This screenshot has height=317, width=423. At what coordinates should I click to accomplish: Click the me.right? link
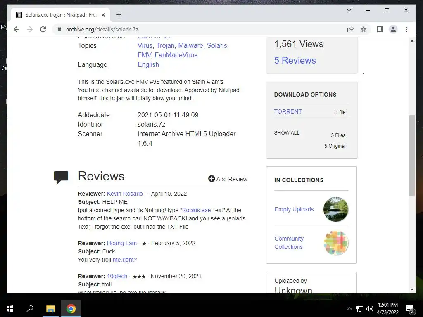(x=125, y=260)
